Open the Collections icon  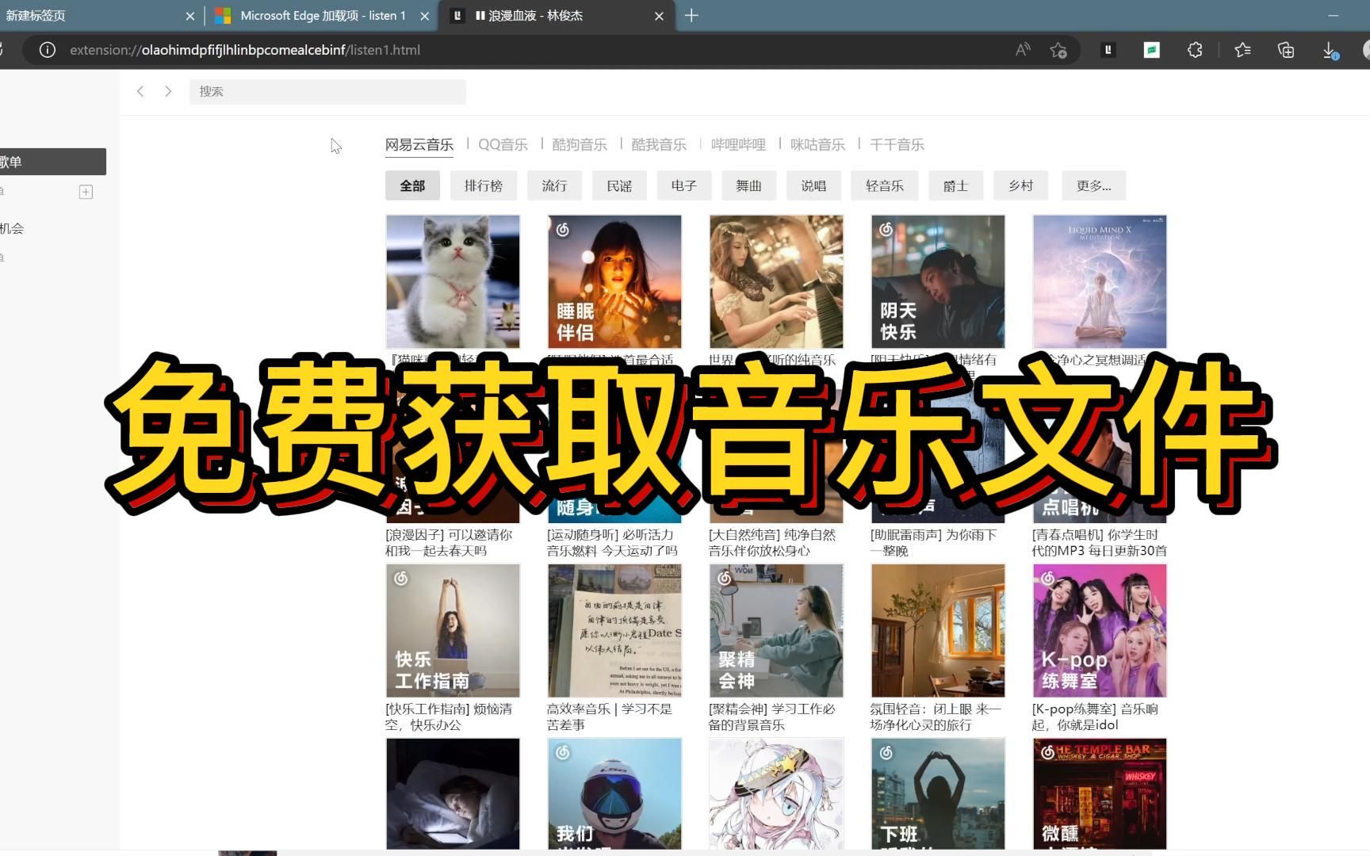coord(1286,50)
